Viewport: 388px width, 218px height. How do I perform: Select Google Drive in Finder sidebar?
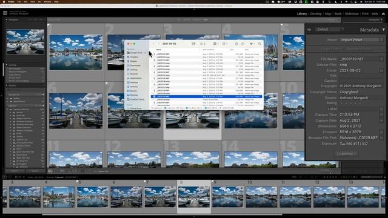pos(136,53)
